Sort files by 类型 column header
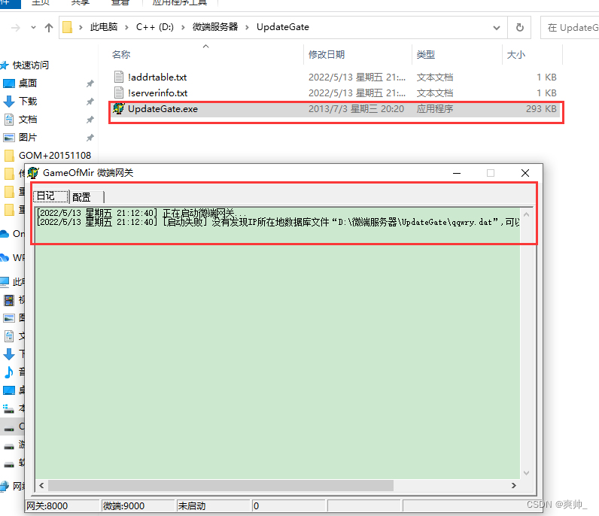Viewport: 599px width, 516px height. (x=426, y=55)
